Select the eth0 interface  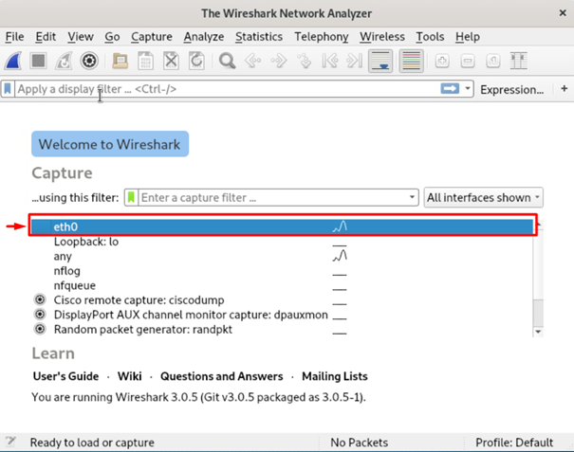pyautogui.click(x=282, y=226)
